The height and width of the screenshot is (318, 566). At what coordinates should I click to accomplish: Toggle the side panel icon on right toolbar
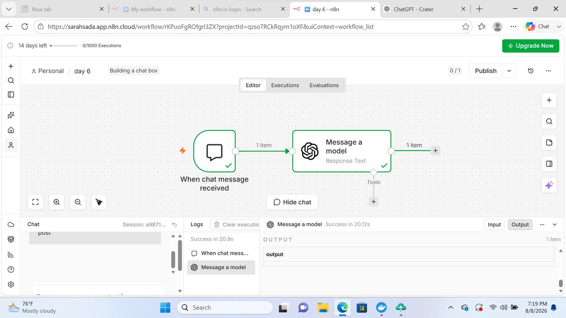(549, 164)
